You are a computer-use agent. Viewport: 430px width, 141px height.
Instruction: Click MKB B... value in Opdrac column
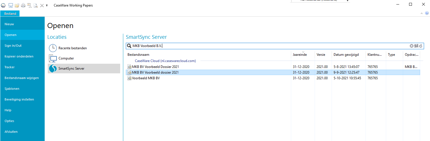pos(411,67)
